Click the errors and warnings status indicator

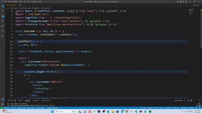22,108
